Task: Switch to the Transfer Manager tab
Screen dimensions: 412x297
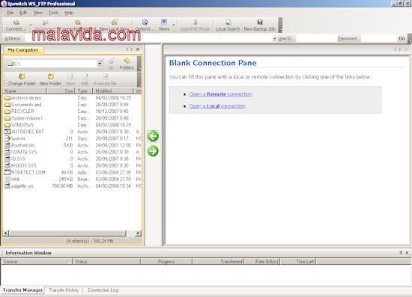Action: (22, 290)
